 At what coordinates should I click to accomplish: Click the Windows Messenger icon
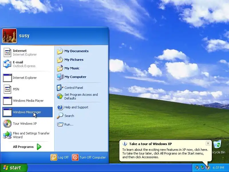pos(7,112)
